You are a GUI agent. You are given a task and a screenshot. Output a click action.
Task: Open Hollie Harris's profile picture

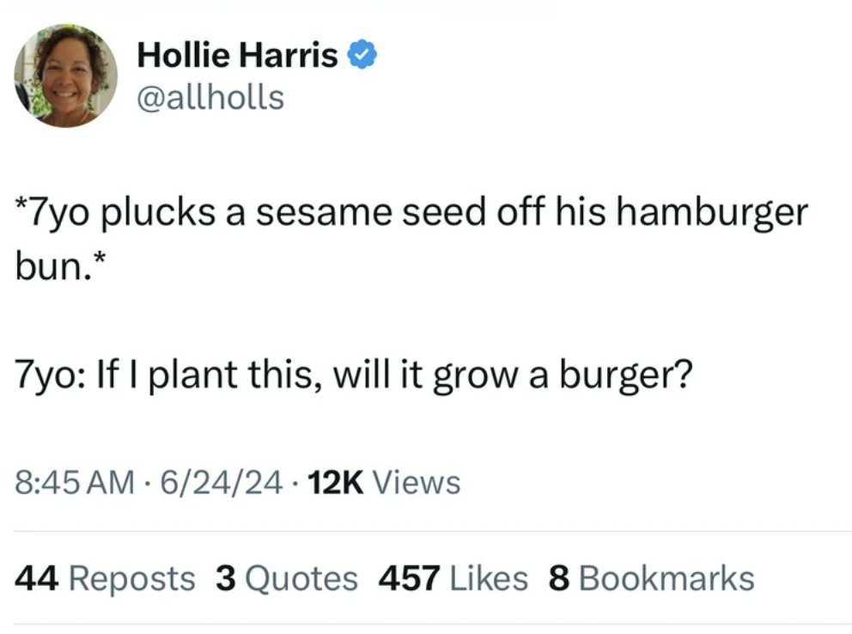pyautogui.click(x=65, y=76)
